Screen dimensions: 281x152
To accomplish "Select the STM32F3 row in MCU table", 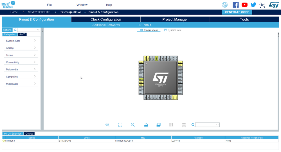I will pos(140,141).
